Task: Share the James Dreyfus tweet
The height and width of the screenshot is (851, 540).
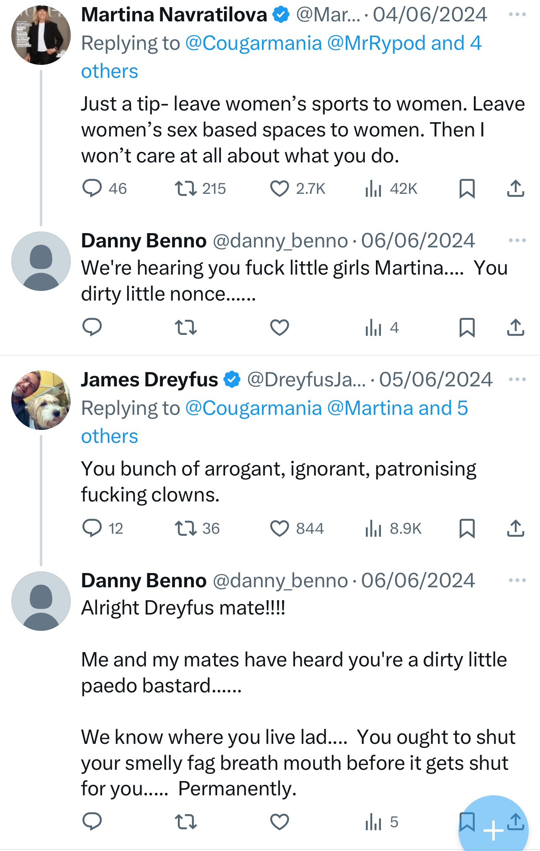Action: (x=515, y=528)
